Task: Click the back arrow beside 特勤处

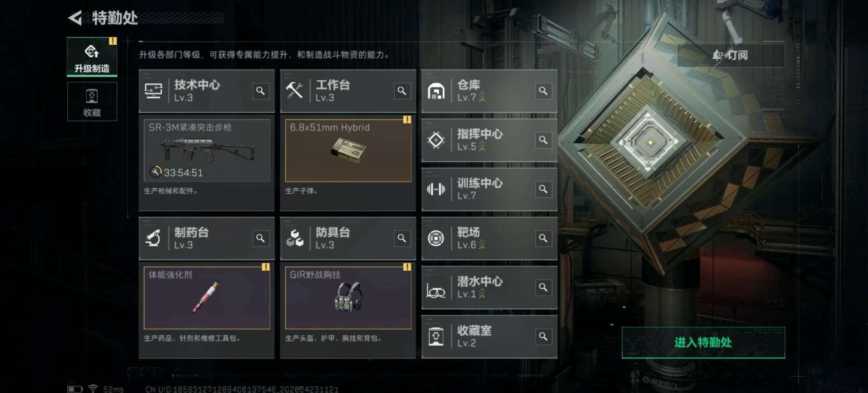Action: coord(75,18)
